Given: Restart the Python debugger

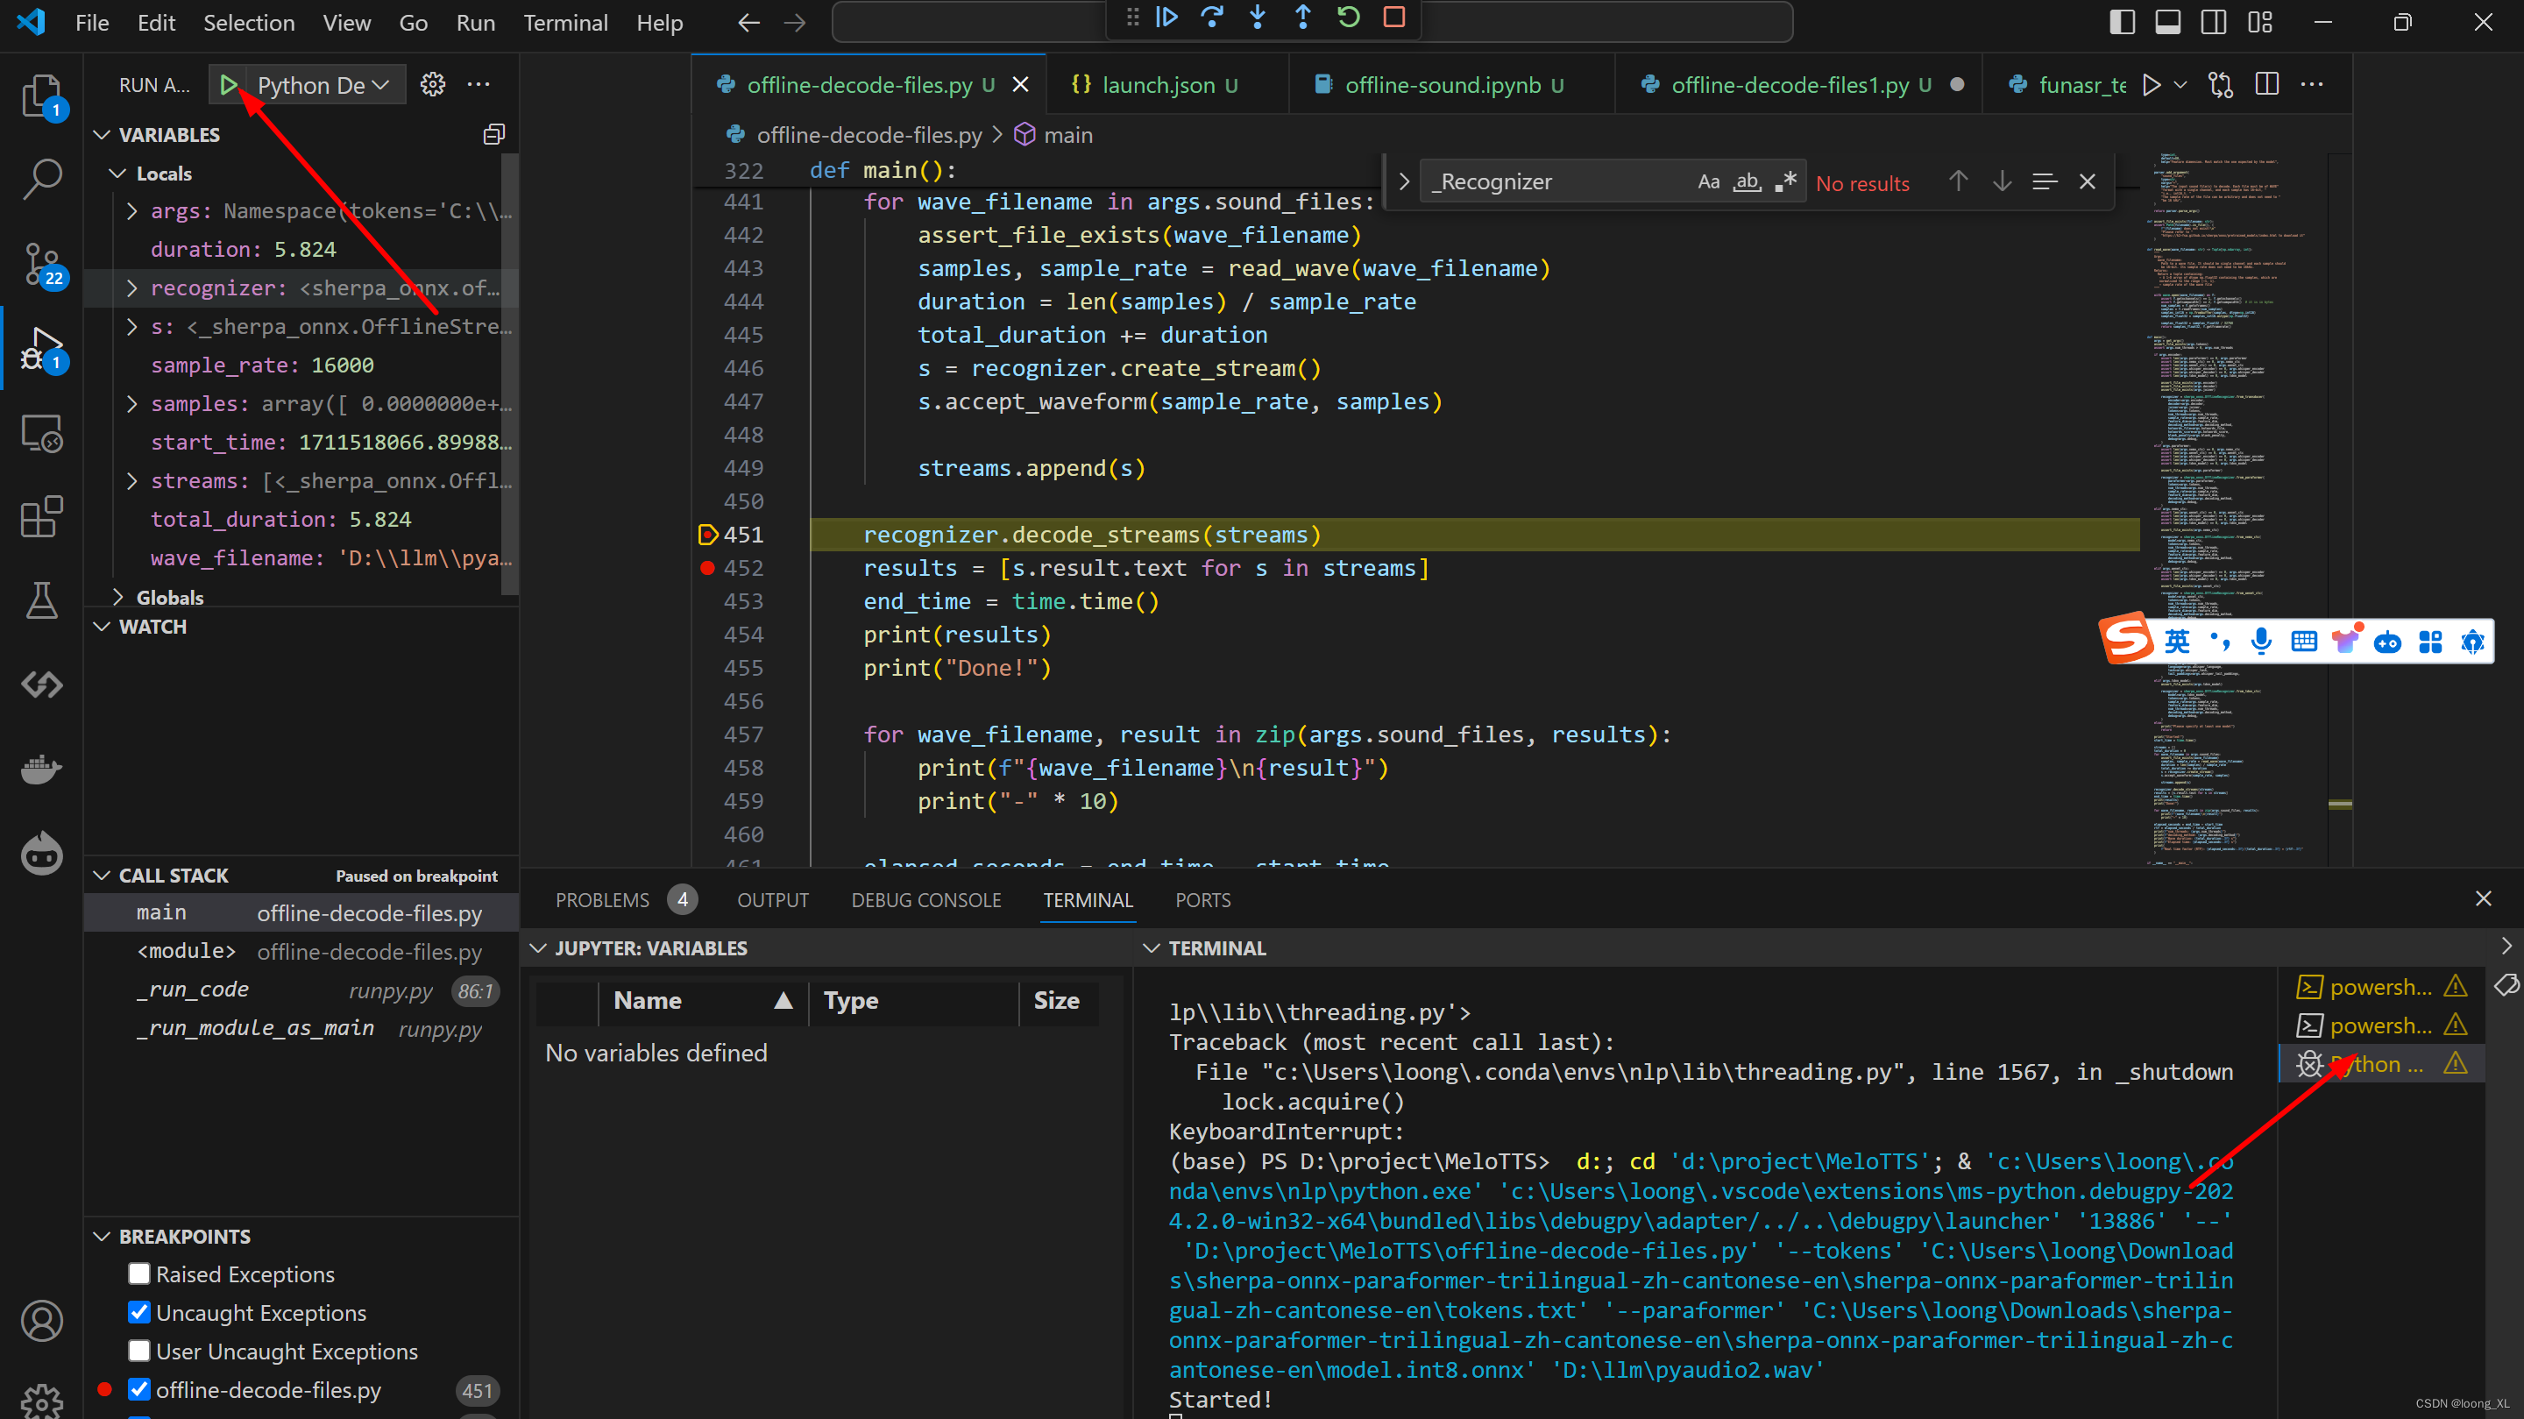Looking at the screenshot, I should click(1348, 18).
